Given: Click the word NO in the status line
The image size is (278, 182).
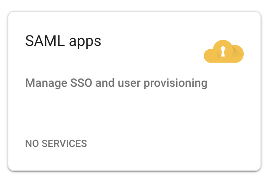Looking at the screenshot, I should point(32,144).
